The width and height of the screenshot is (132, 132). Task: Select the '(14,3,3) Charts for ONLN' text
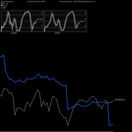[36, 2]
